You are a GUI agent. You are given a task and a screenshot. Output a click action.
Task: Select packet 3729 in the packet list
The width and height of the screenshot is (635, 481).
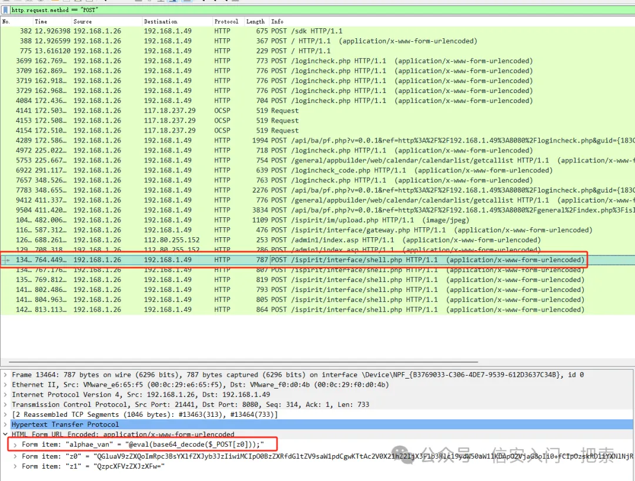point(317,91)
